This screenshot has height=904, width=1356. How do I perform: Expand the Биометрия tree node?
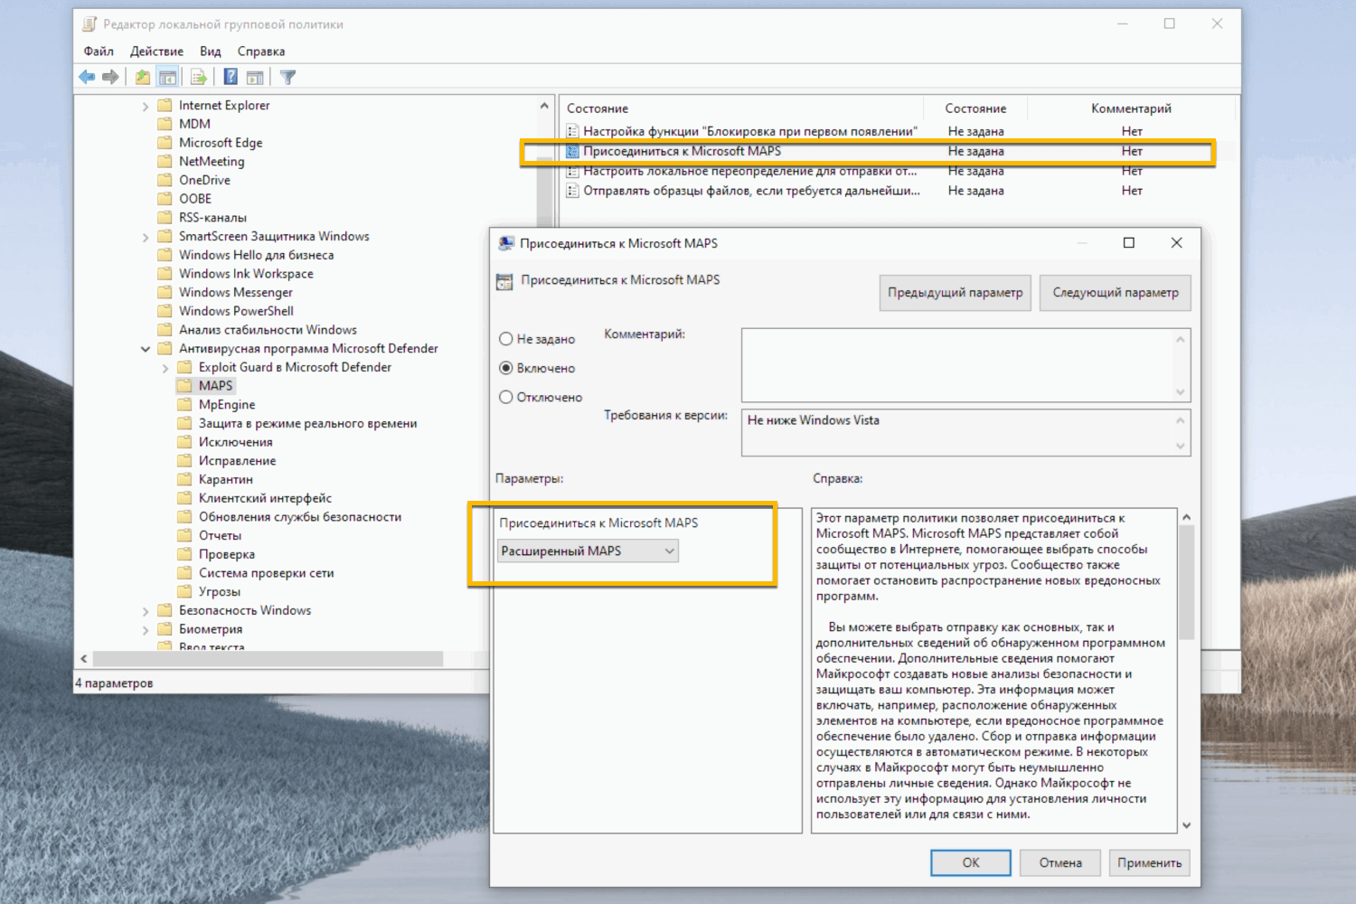(x=146, y=630)
